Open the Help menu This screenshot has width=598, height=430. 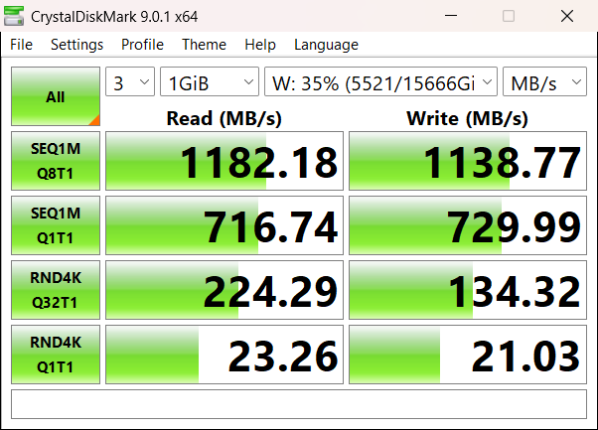(259, 45)
